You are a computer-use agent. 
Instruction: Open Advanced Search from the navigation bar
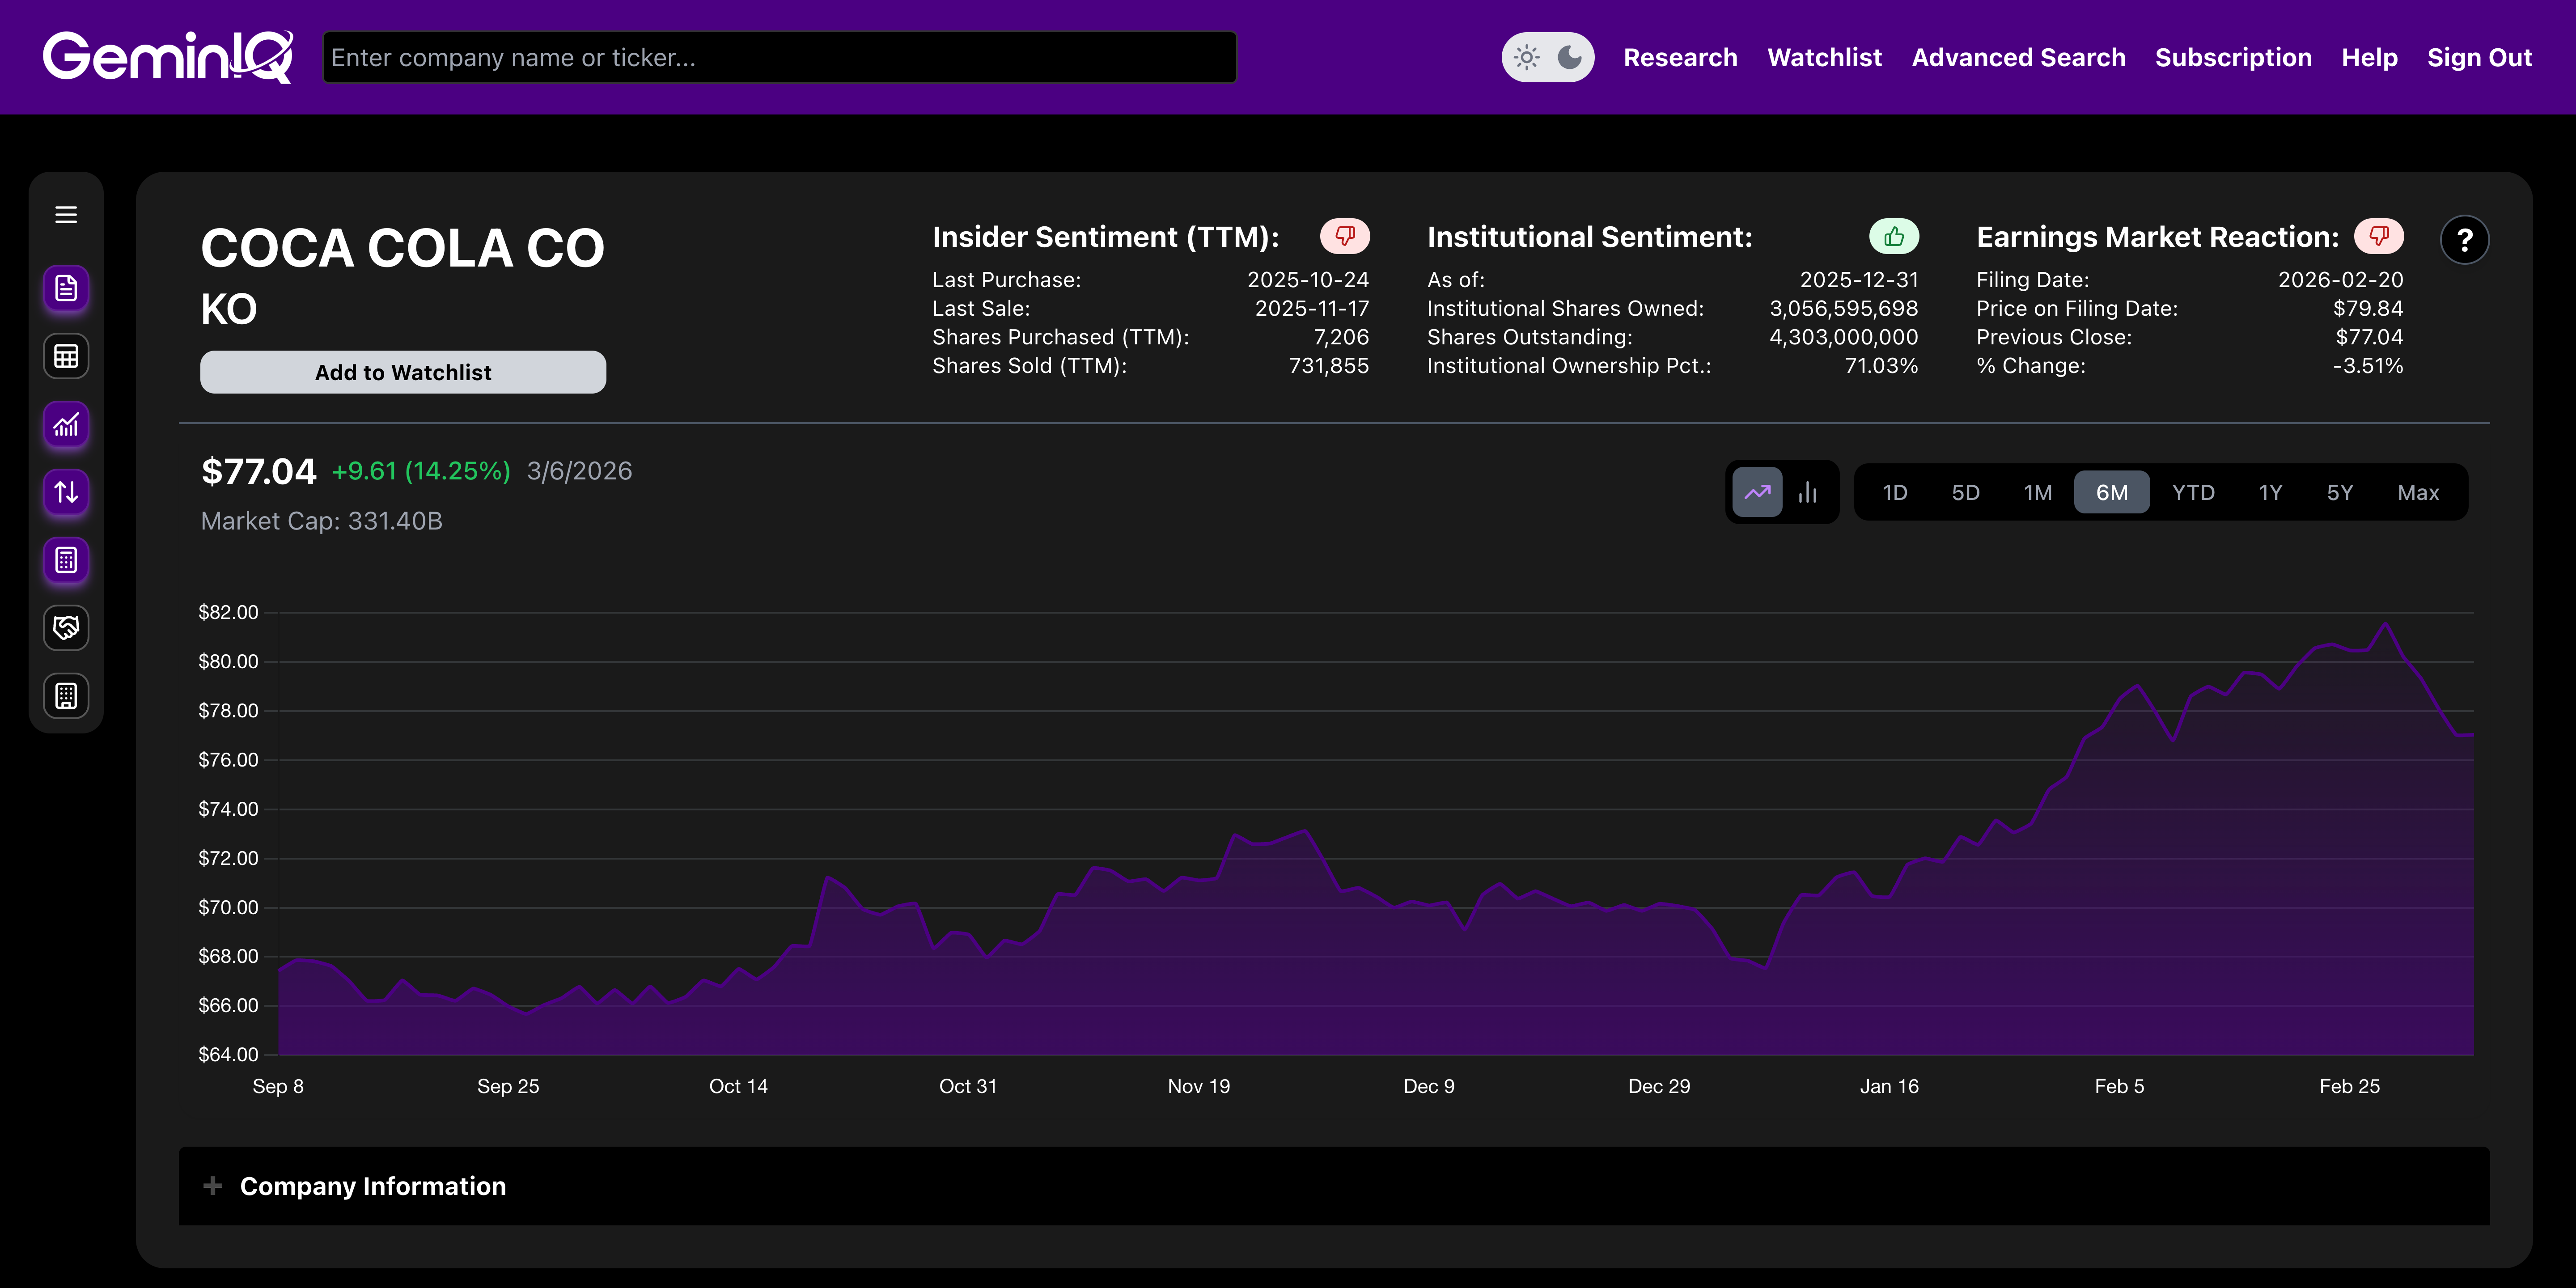[2018, 57]
